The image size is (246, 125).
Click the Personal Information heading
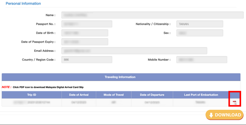click(23, 4)
